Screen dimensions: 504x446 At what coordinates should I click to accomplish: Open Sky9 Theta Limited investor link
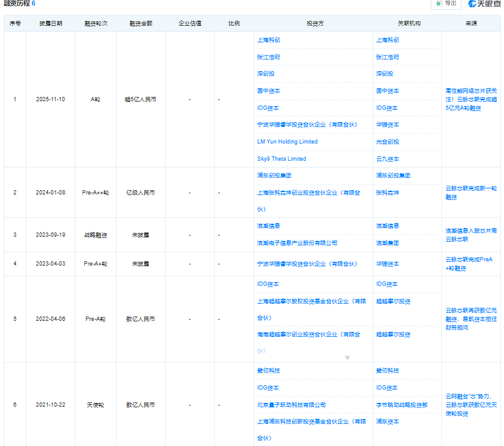click(281, 159)
